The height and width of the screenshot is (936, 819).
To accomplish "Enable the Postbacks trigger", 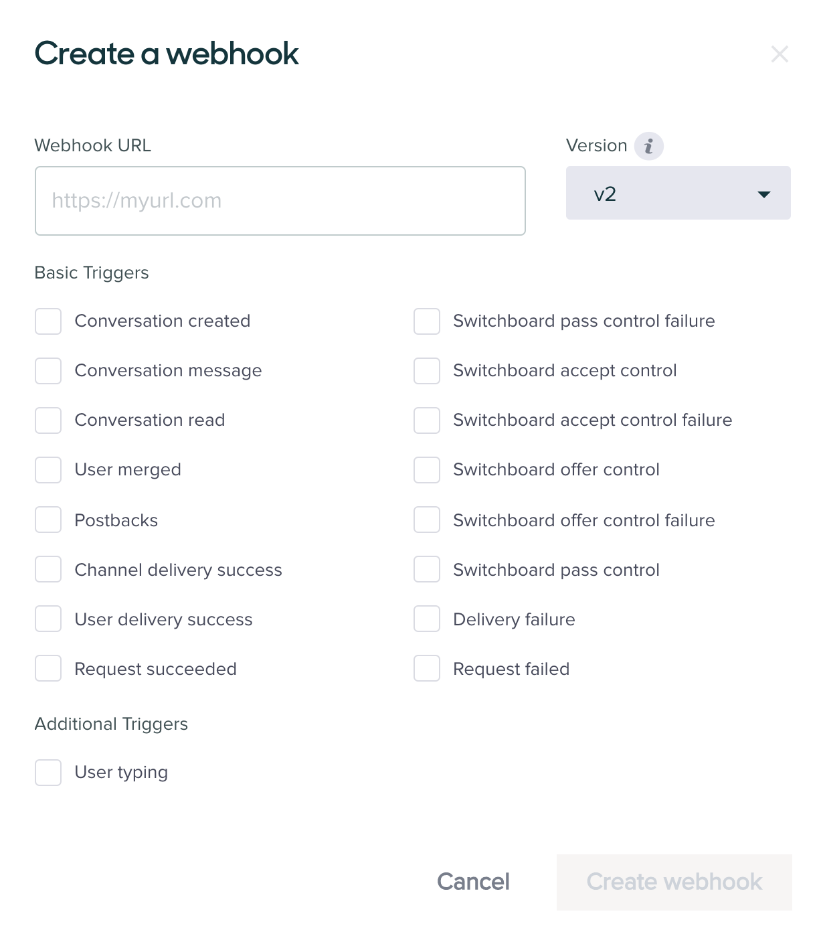I will [x=48, y=520].
